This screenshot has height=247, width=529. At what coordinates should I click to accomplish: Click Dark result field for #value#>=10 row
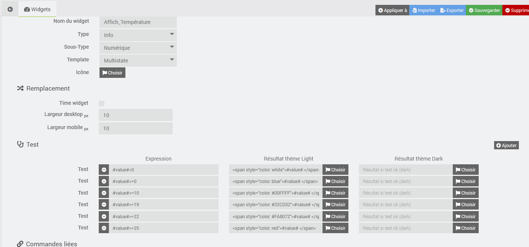[406, 193]
